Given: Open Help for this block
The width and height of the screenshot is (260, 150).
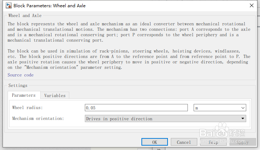Looking at the screenshot, I should point(213,142).
